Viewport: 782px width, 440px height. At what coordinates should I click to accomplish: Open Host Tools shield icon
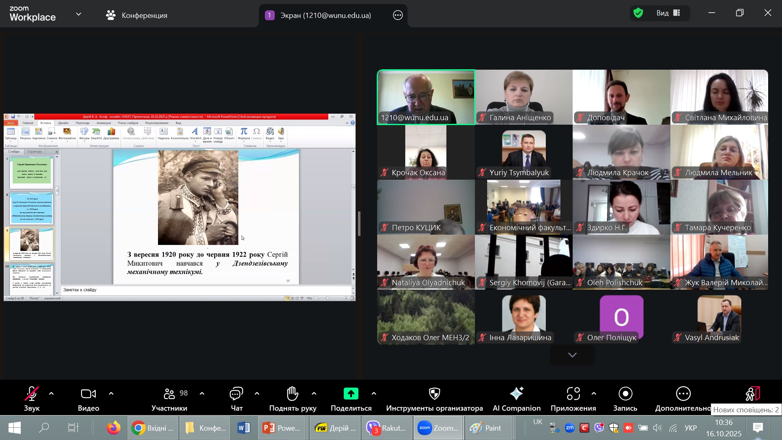pos(434,394)
